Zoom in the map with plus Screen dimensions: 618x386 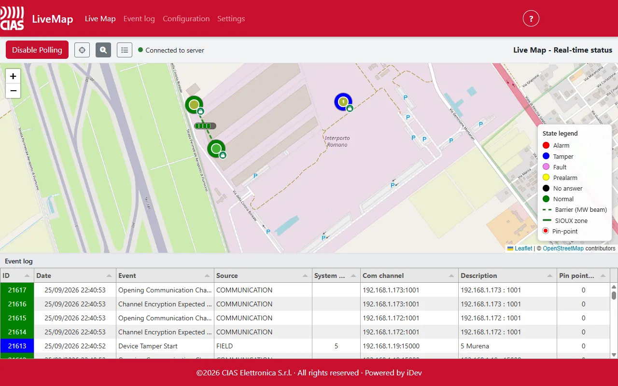[13, 76]
